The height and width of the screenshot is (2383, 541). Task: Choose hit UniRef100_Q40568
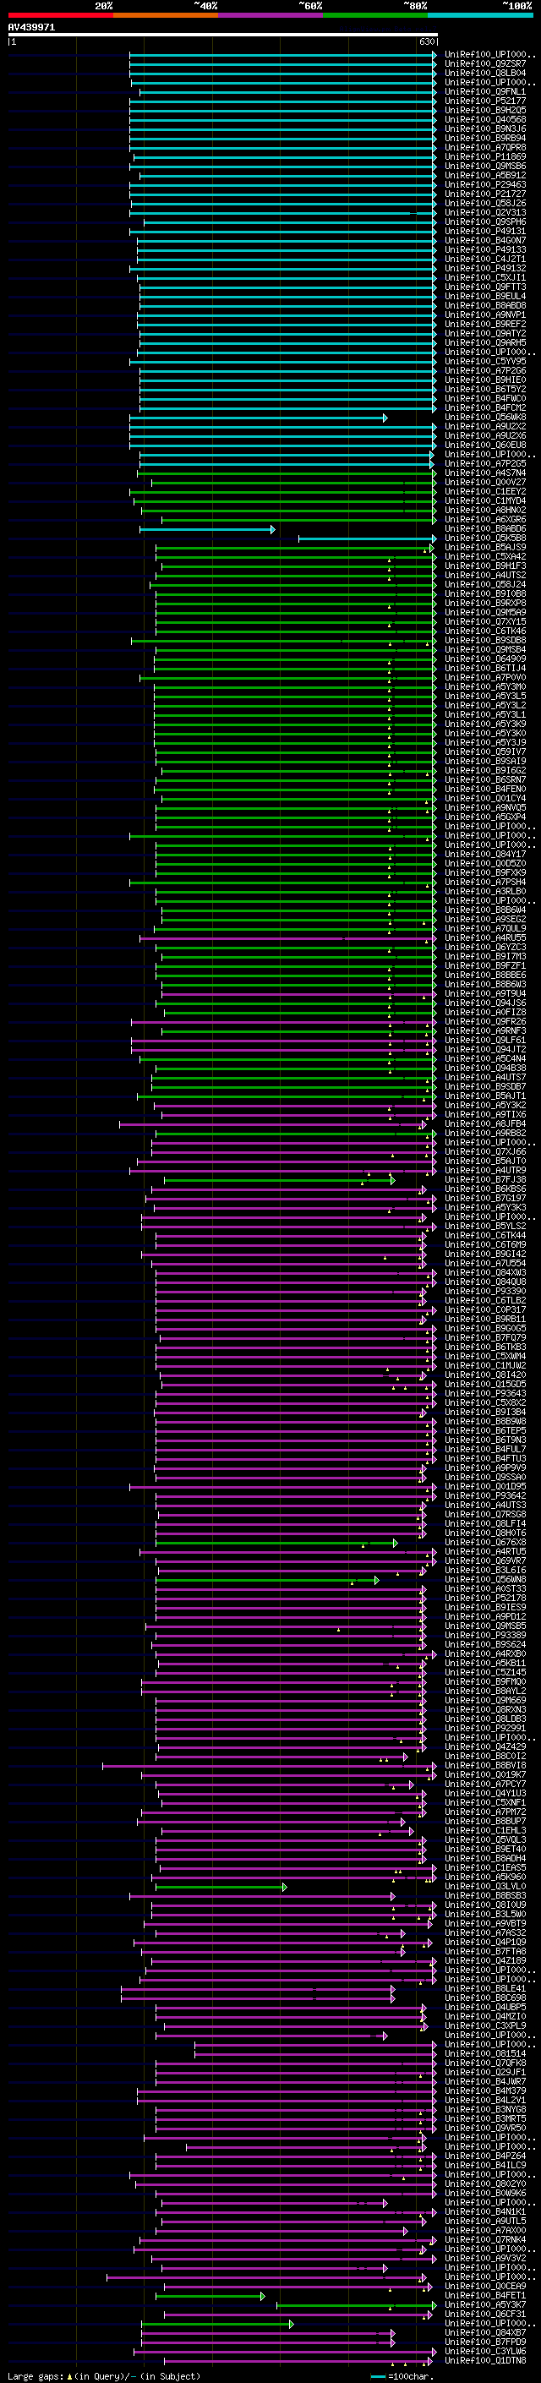click(485, 119)
